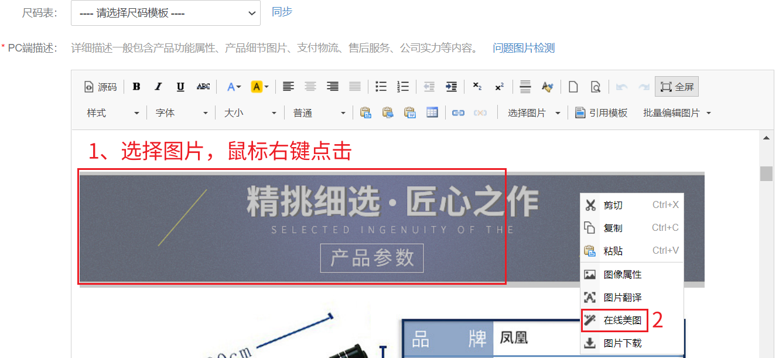Click the 问题图片检测 link

pyautogui.click(x=524, y=48)
